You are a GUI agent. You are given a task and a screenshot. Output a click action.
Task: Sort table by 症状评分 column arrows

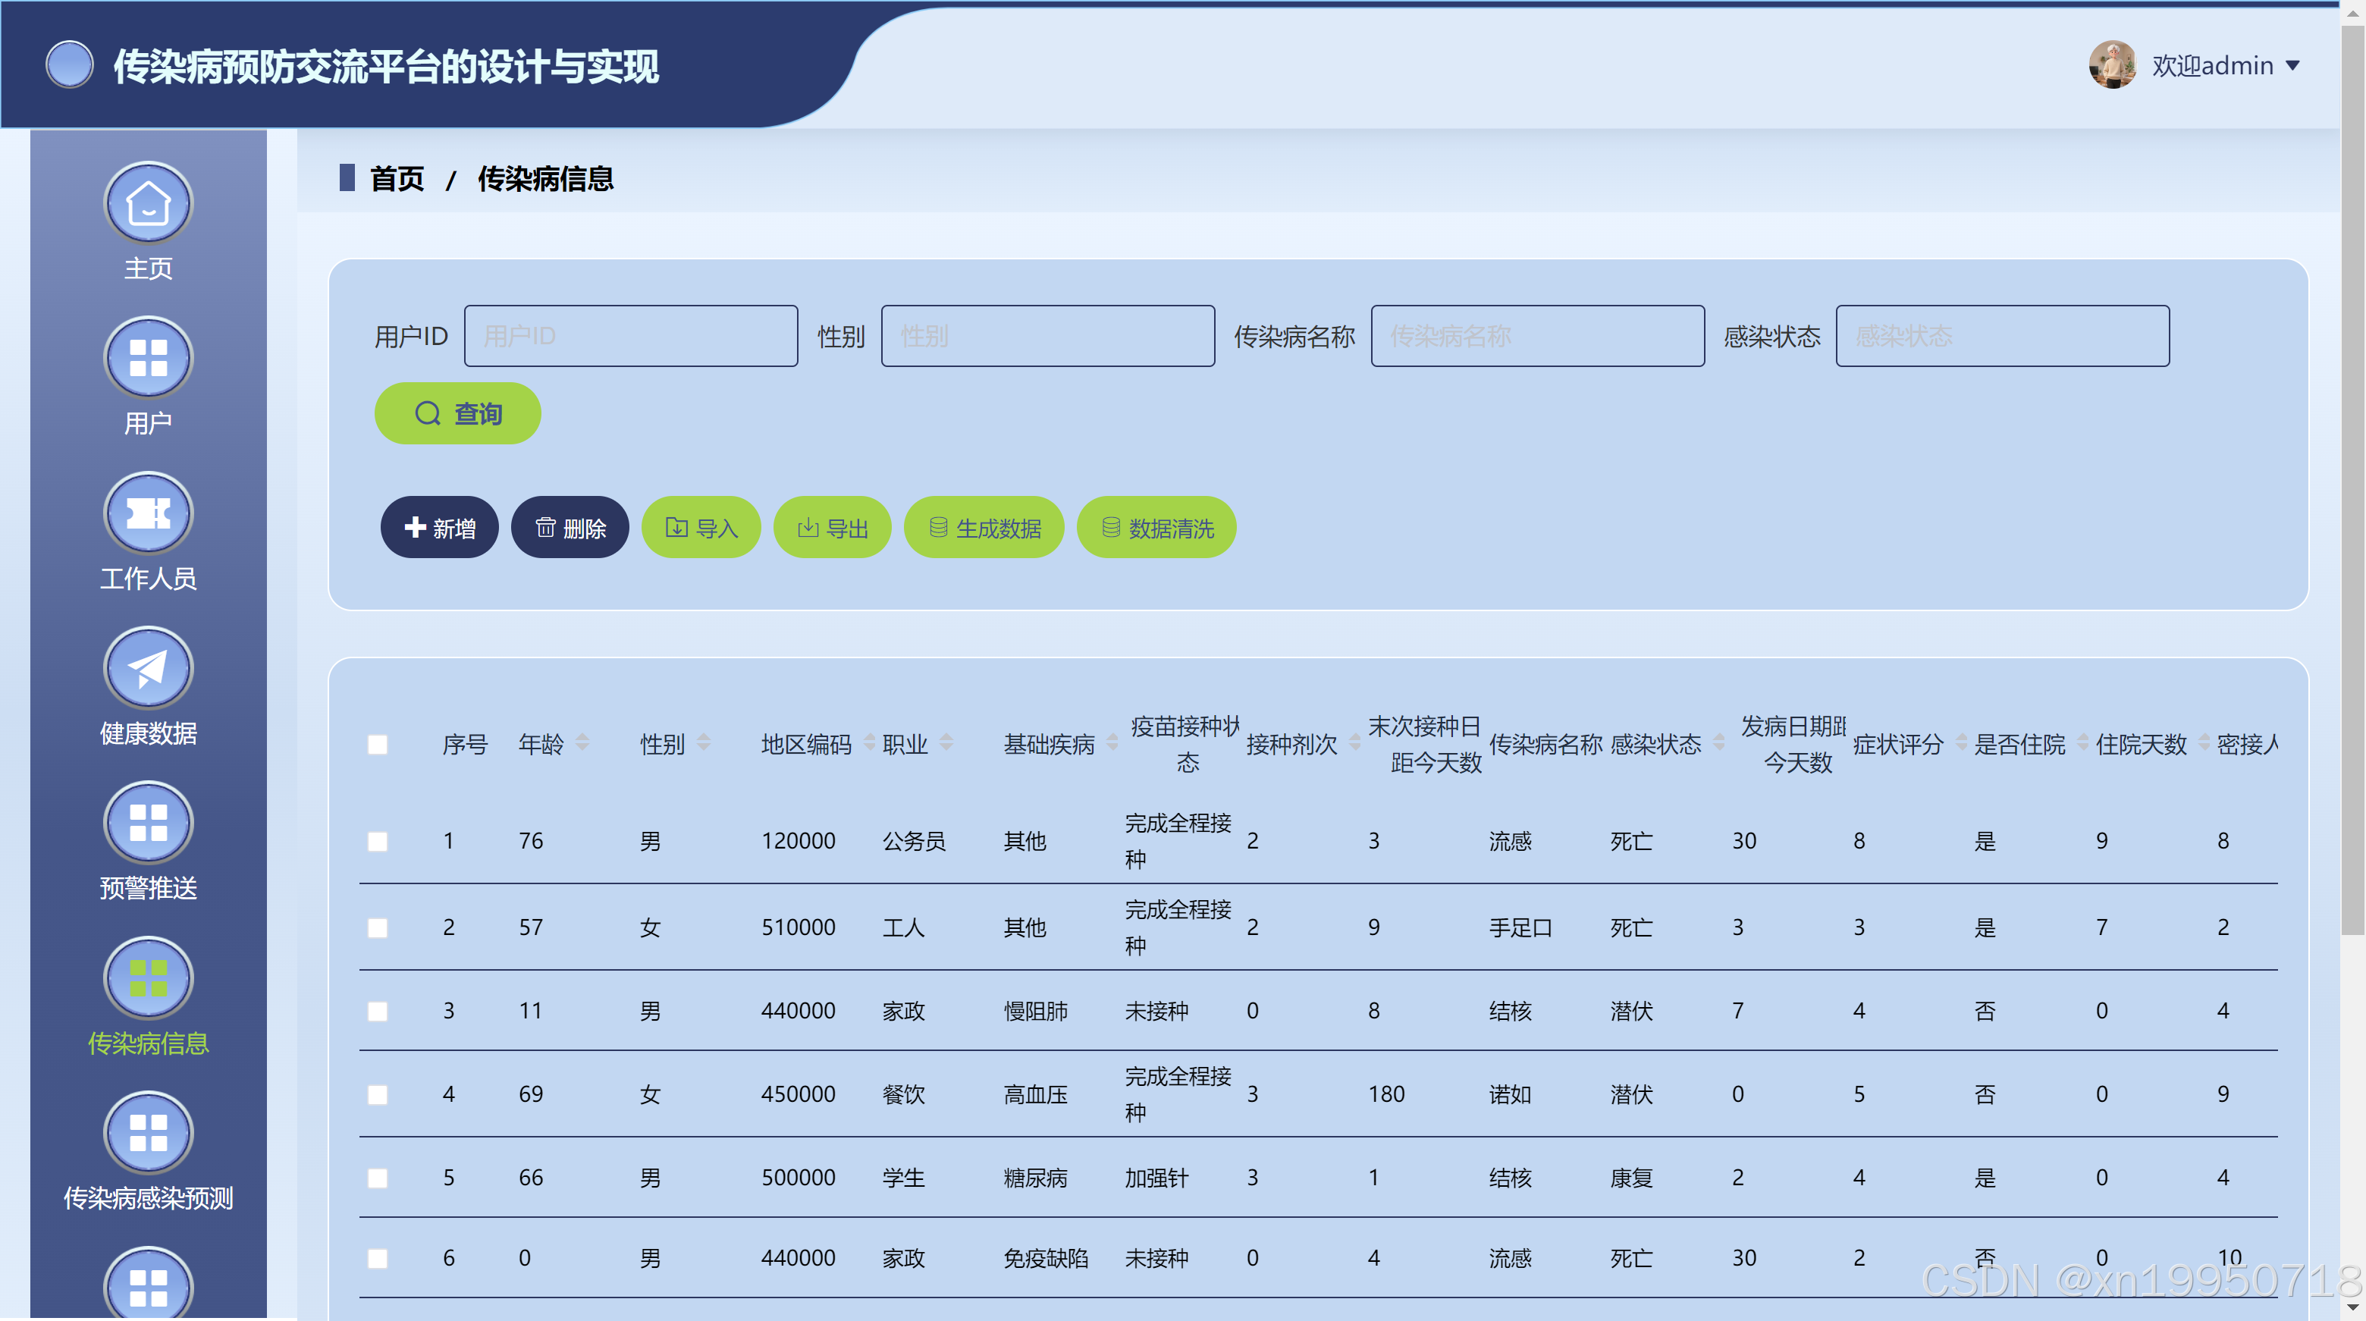1961,742
